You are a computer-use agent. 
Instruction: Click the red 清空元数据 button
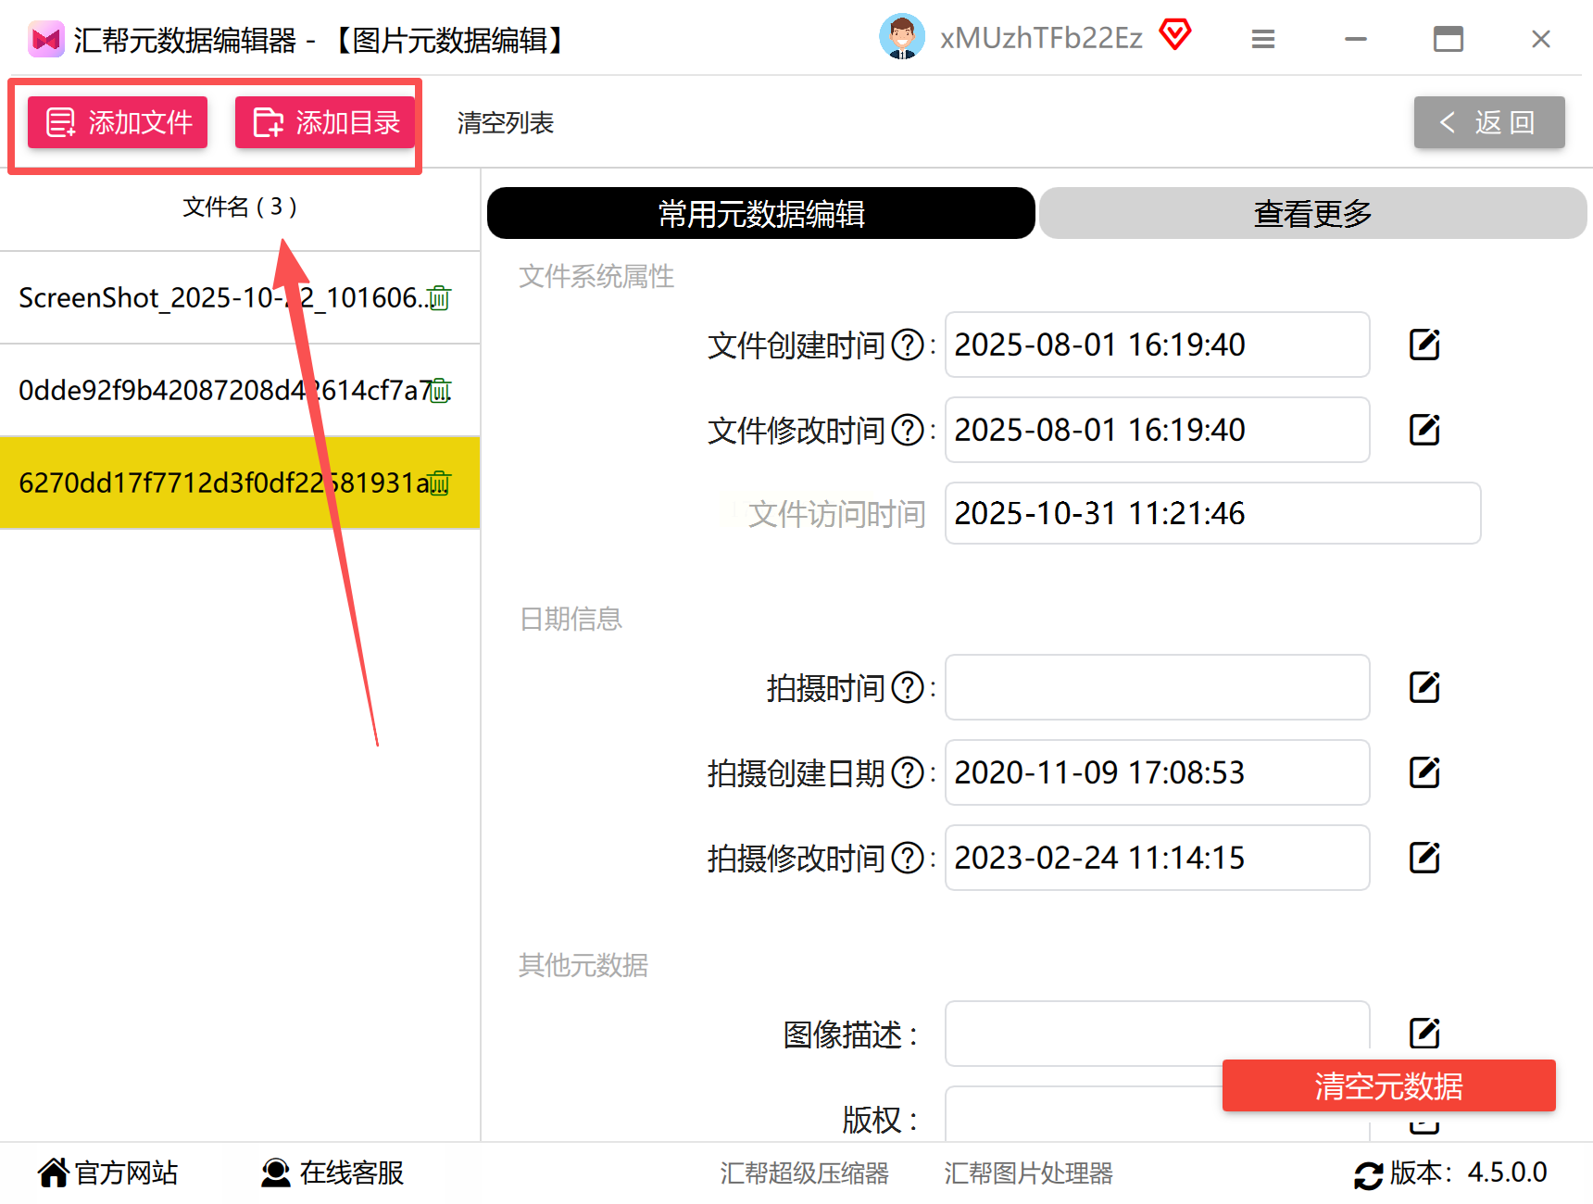(1388, 1085)
